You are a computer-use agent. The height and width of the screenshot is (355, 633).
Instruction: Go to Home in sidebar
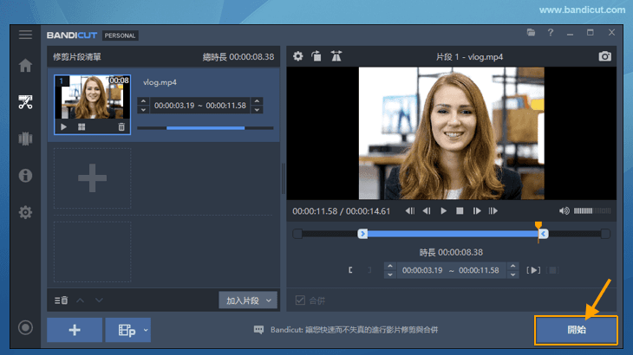[25, 65]
